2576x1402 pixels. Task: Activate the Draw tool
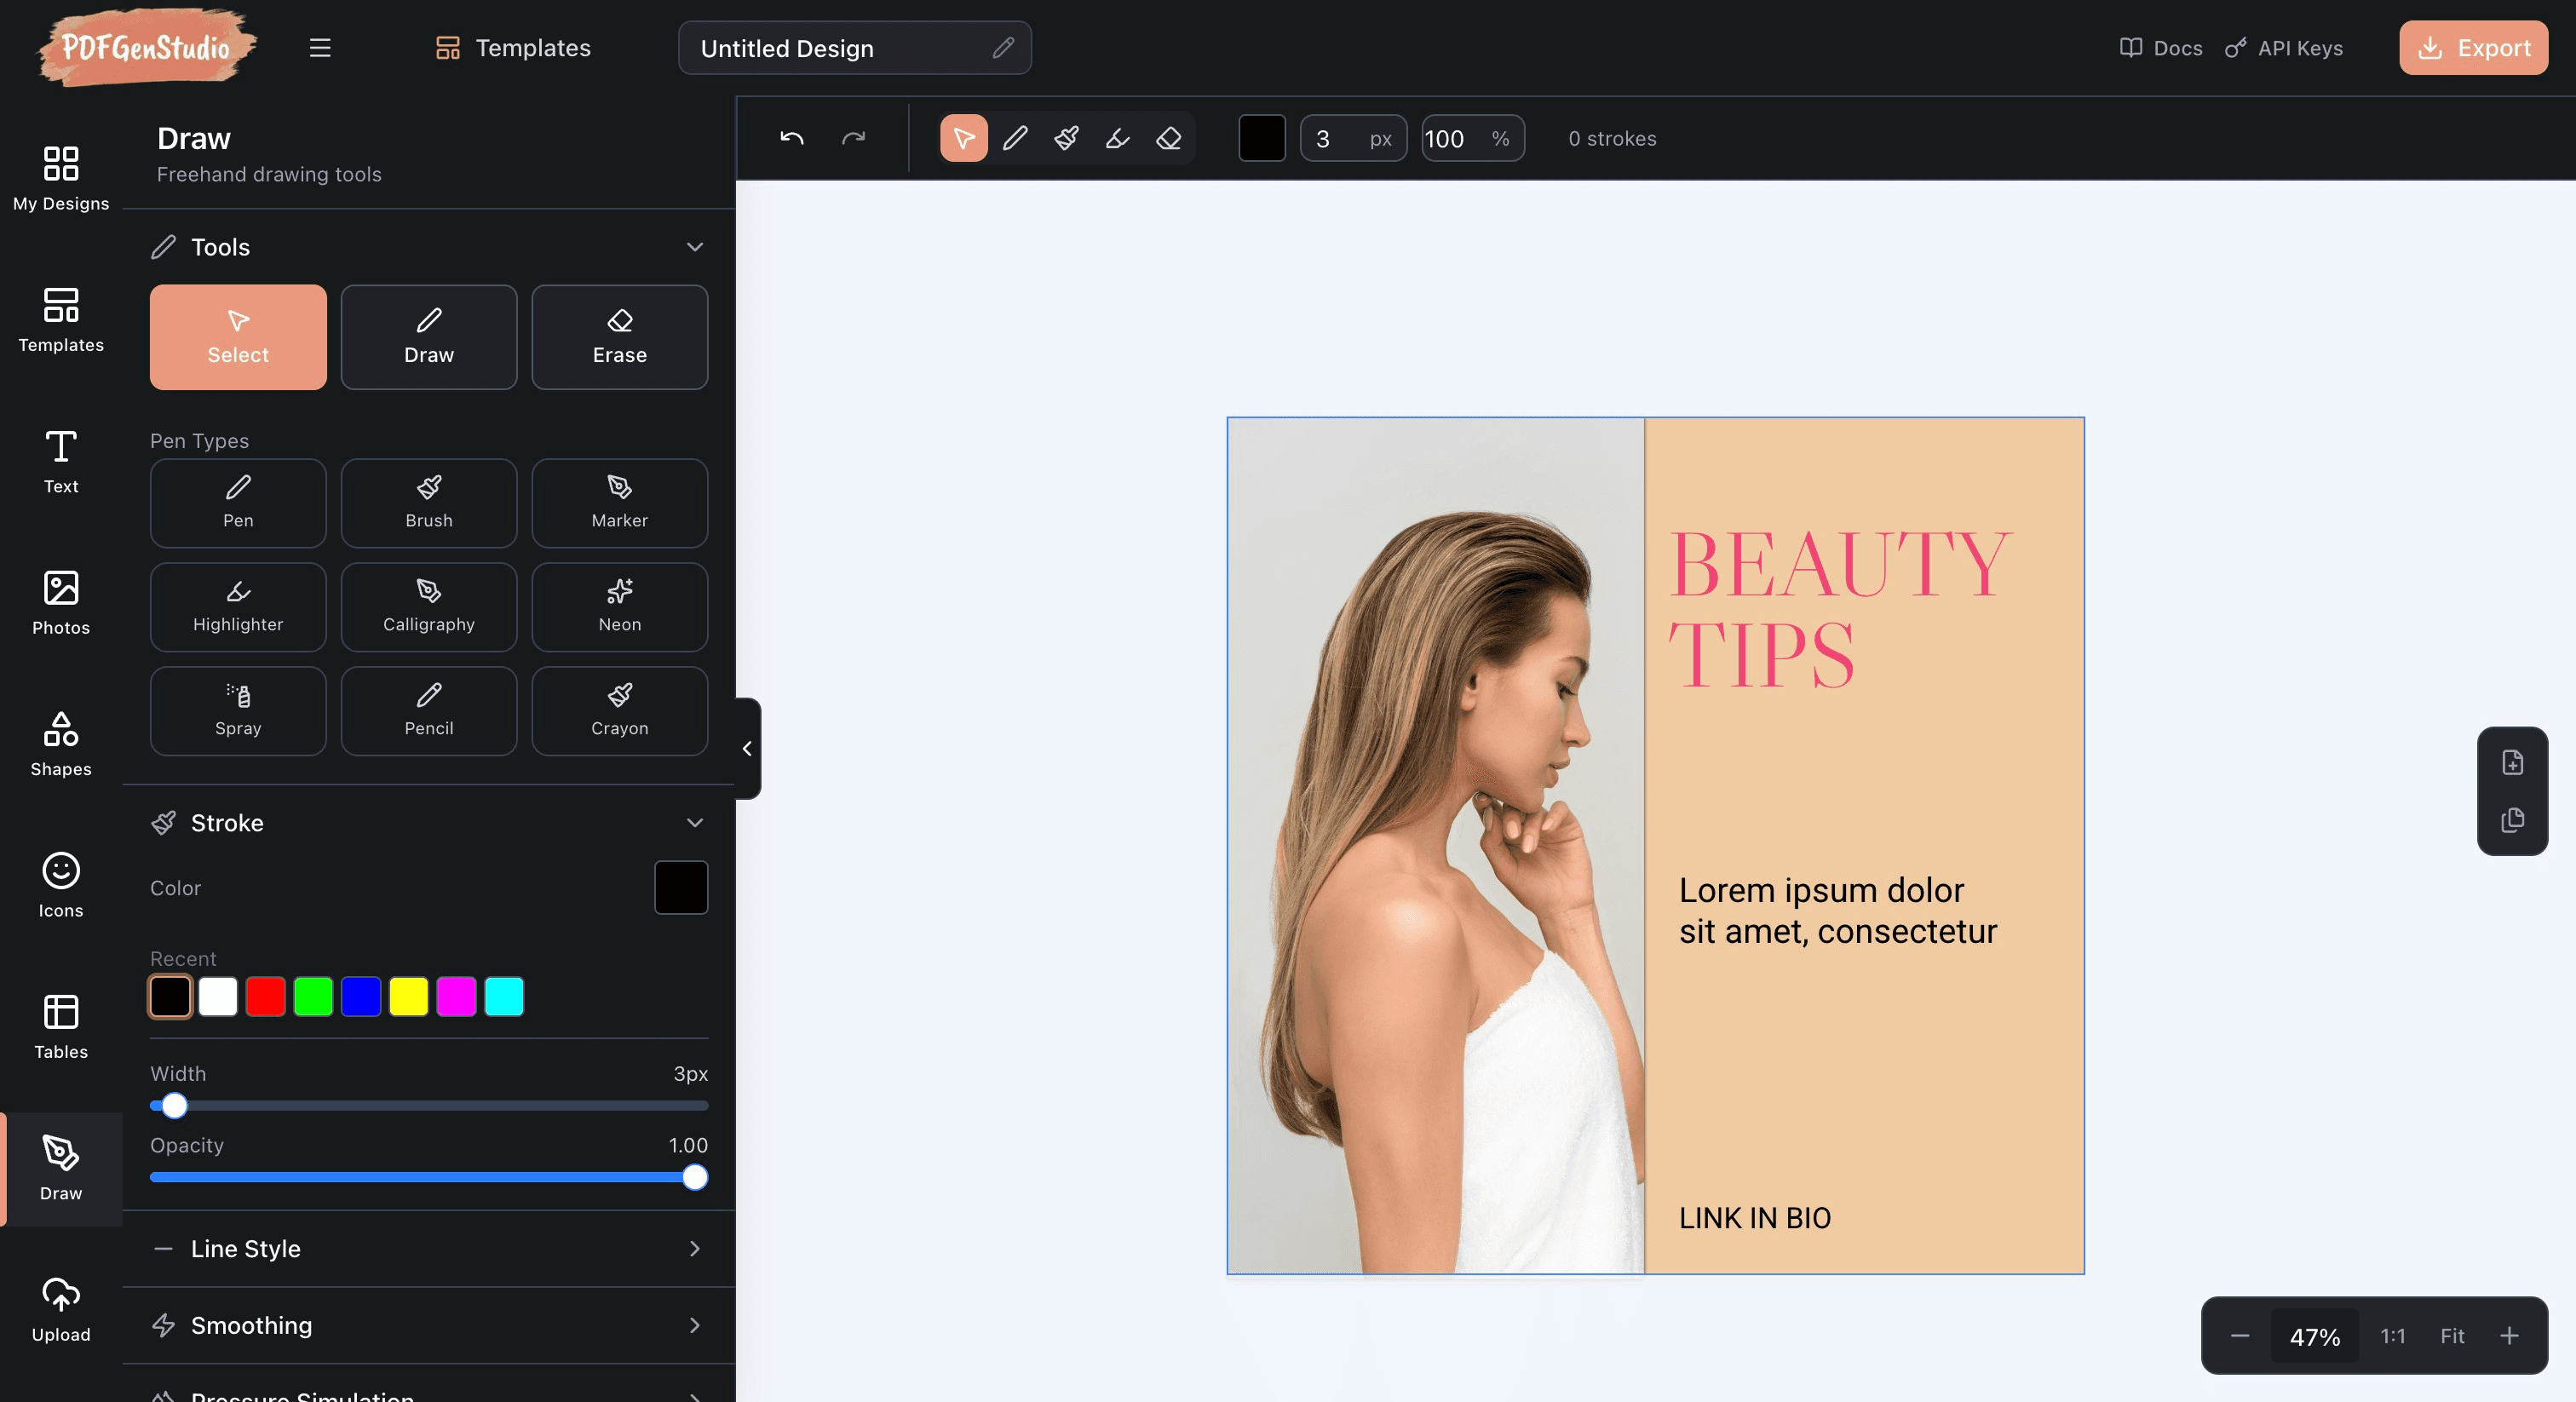pyautogui.click(x=428, y=337)
